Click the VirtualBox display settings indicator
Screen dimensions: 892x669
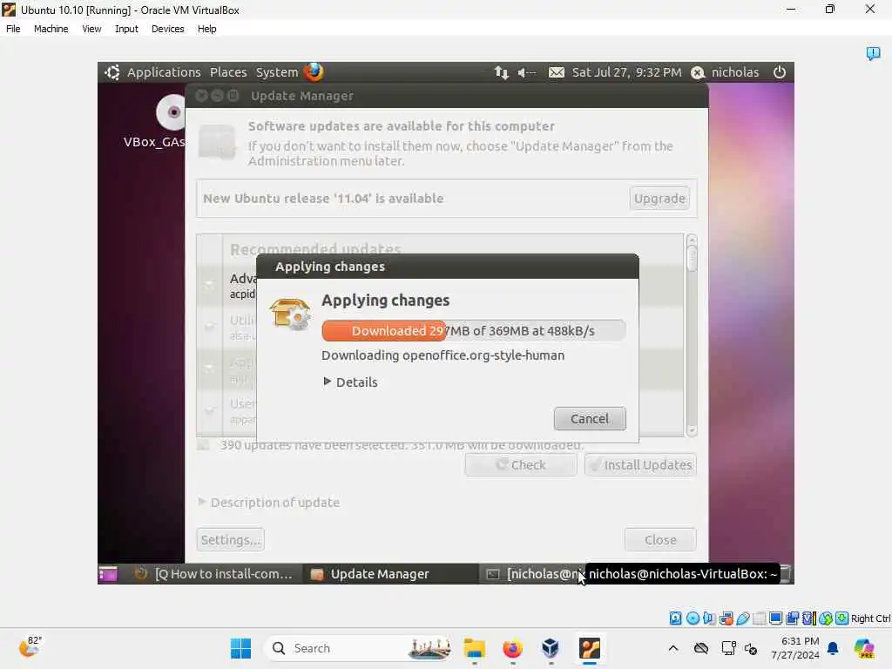(775, 618)
